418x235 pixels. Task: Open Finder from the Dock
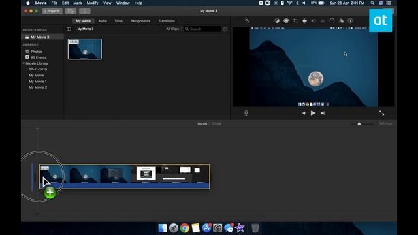tap(163, 228)
